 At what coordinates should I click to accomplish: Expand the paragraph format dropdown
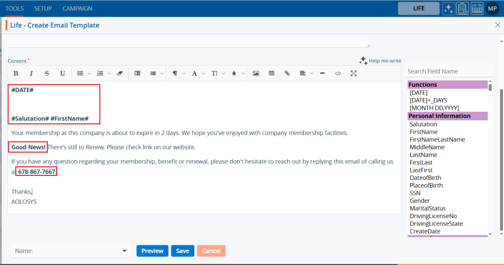[178, 73]
